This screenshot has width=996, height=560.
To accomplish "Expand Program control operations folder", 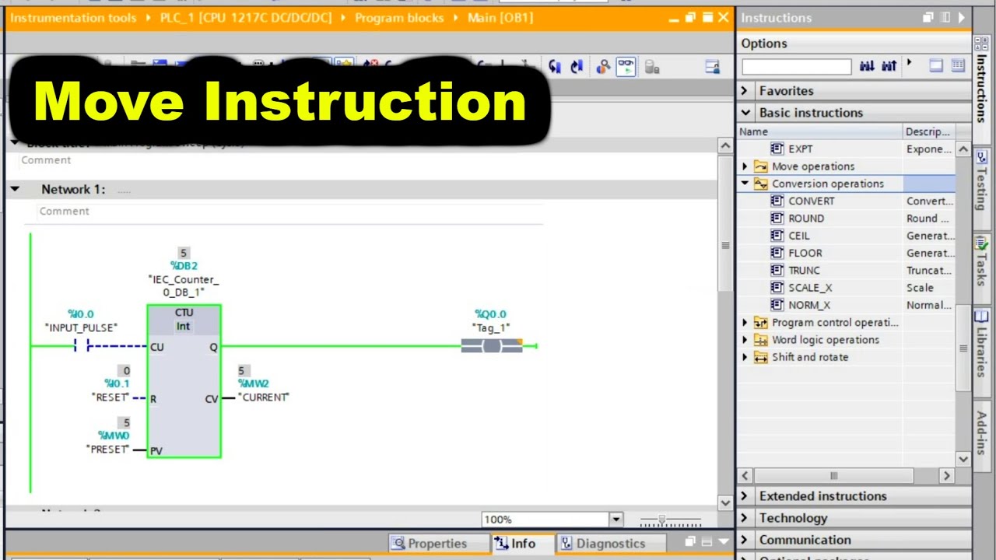I will tap(745, 323).
